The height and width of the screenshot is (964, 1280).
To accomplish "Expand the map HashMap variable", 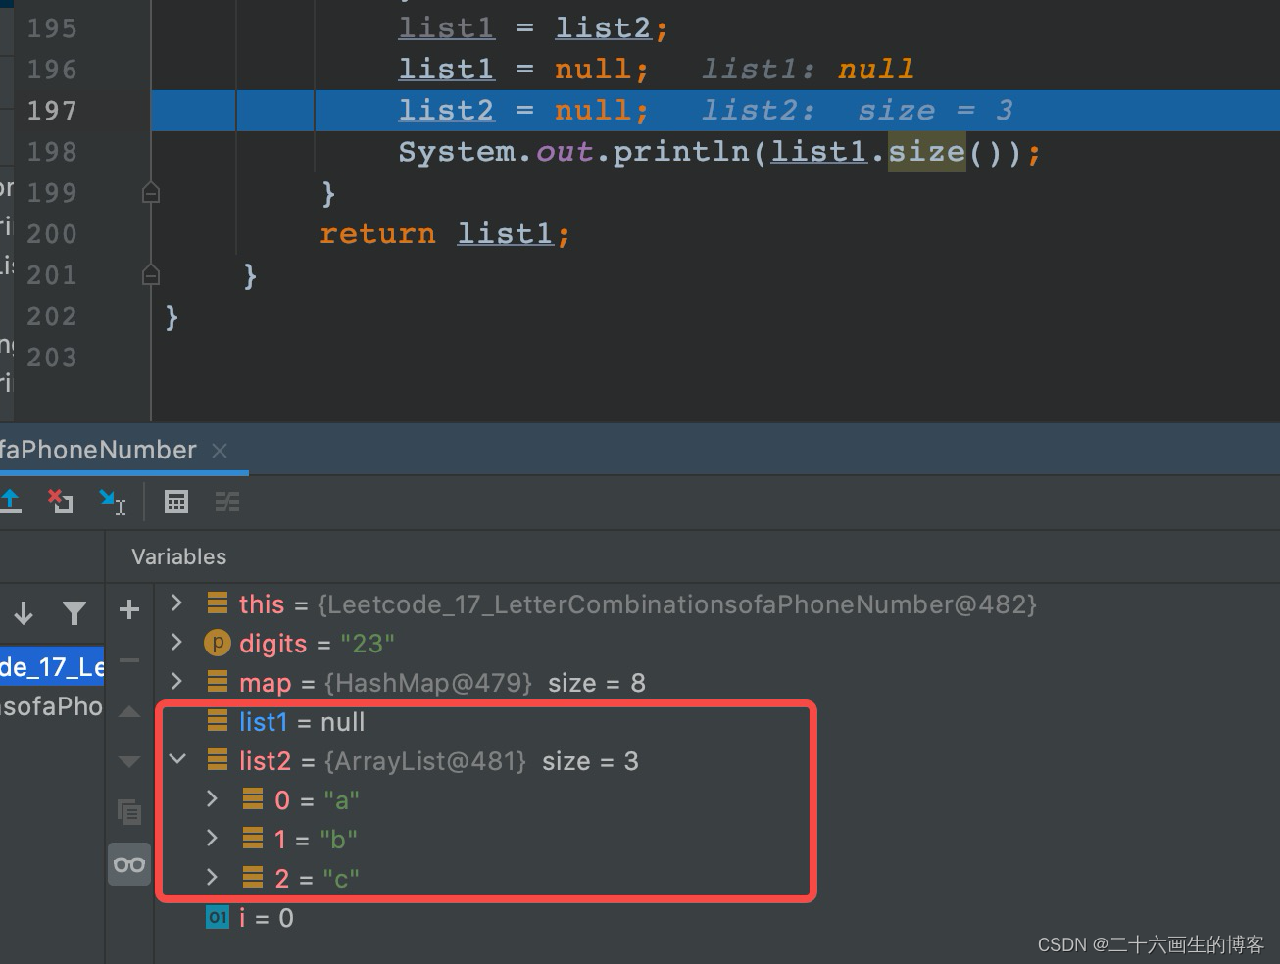I will [176, 682].
